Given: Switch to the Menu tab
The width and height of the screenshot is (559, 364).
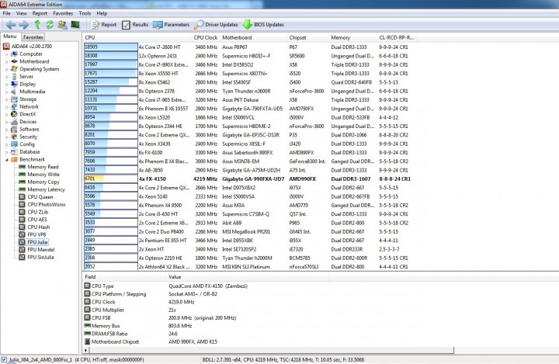Looking at the screenshot, I should (10, 36).
